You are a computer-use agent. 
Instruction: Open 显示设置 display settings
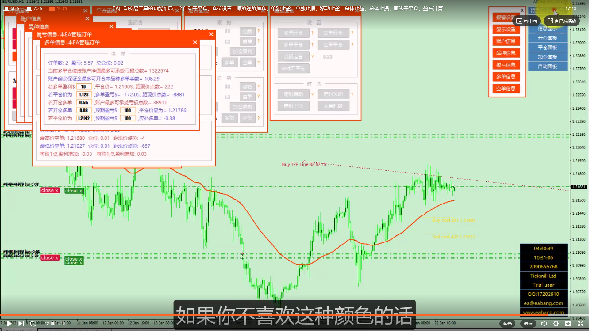click(x=506, y=29)
